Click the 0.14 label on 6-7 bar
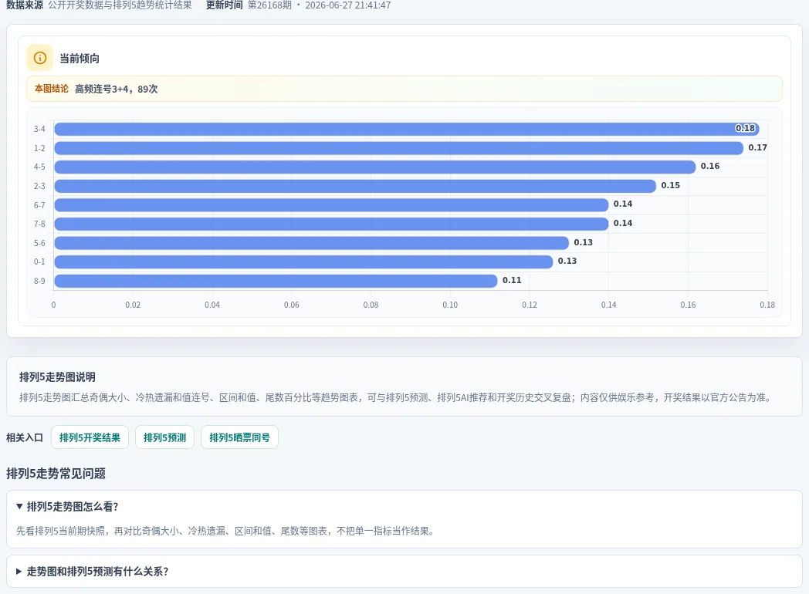 pos(623,204)
